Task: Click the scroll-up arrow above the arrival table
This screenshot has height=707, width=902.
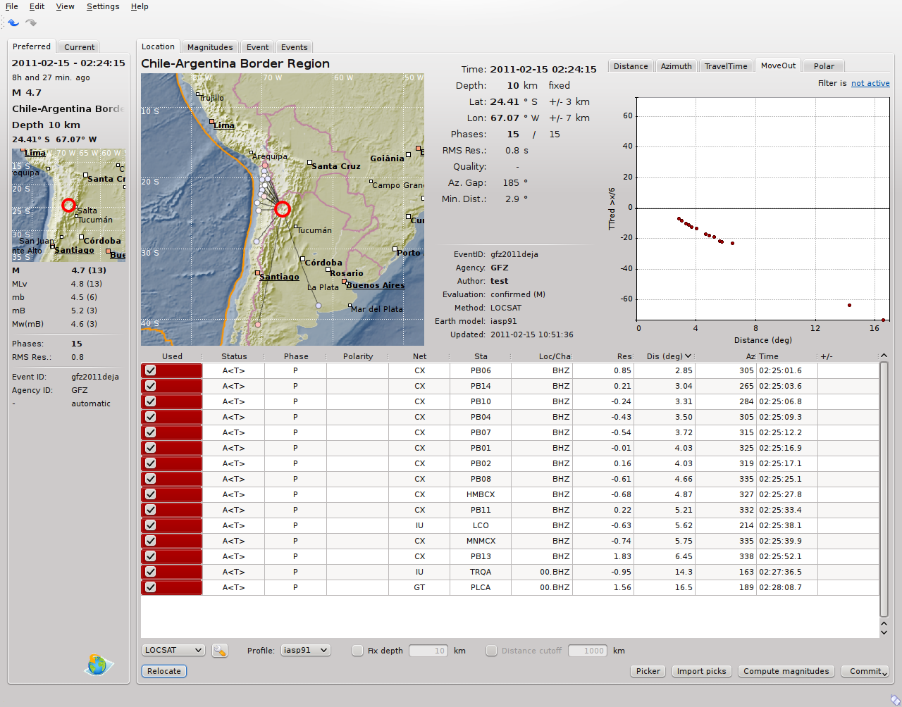Action: tap(884, 356)
